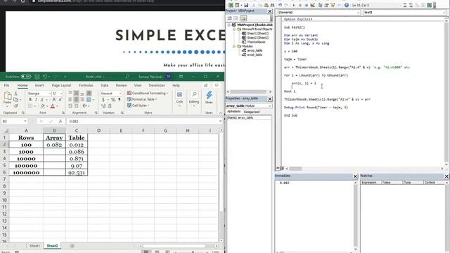The image size is (450, 253).
Task: Click the Cut scissors icon in Clipboard group
Action: pyautogui.click(x=15, y=93)
